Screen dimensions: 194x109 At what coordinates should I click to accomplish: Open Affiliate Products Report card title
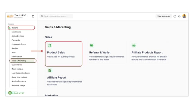point(147,52)
